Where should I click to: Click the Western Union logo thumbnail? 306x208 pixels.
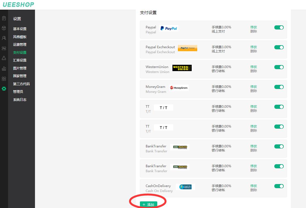pyautogui.click(x=182, y=68)
